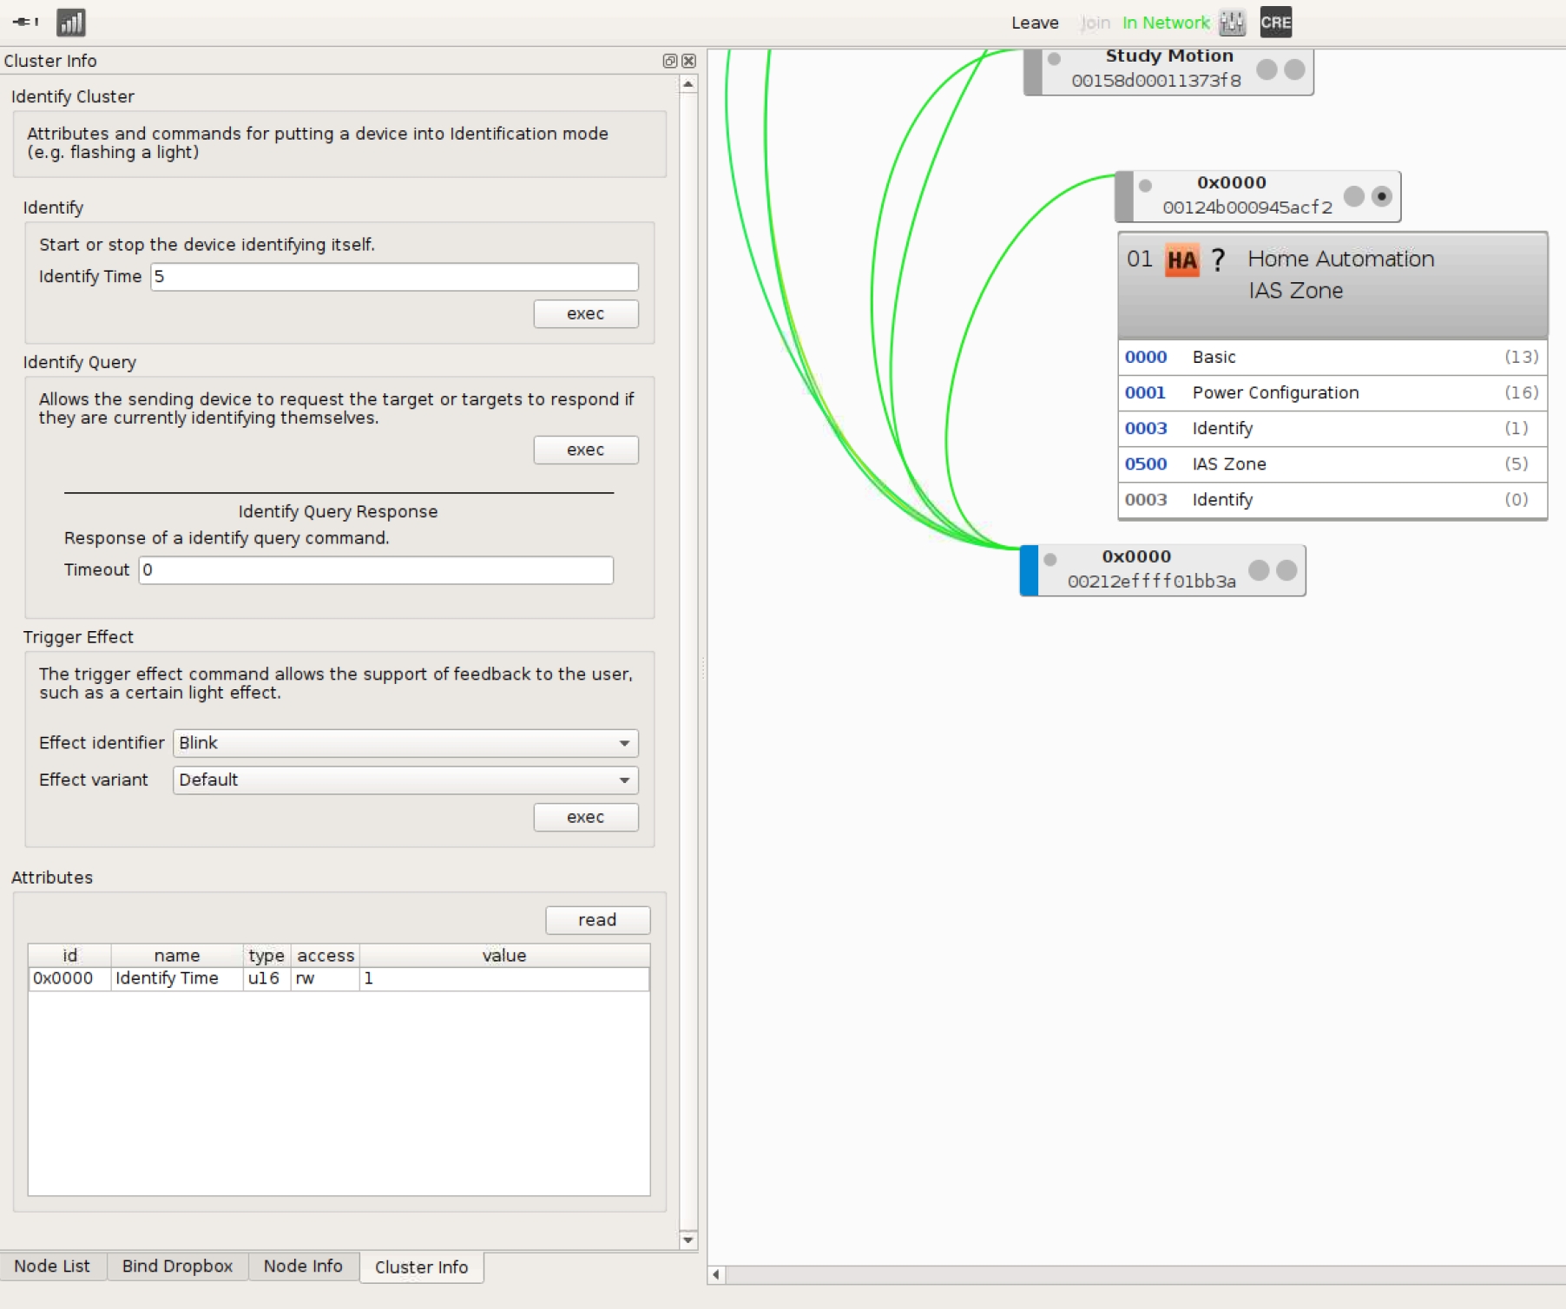The image size is (1566, 1309).
Task: Click the question mark icon on endpoint 01
Action: tap(1218, 260)
